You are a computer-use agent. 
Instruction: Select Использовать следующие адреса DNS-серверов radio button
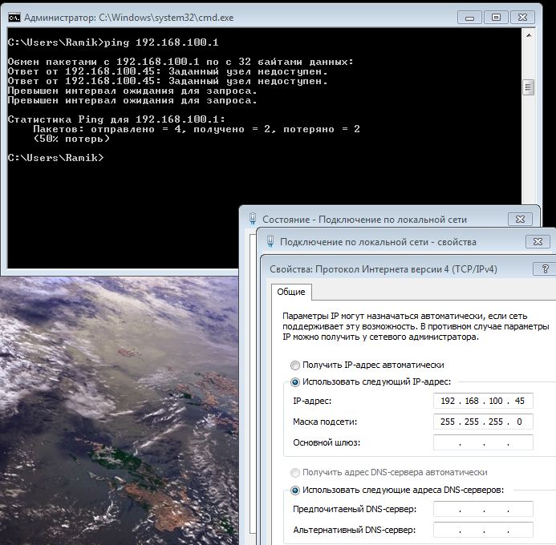[294, 490]
